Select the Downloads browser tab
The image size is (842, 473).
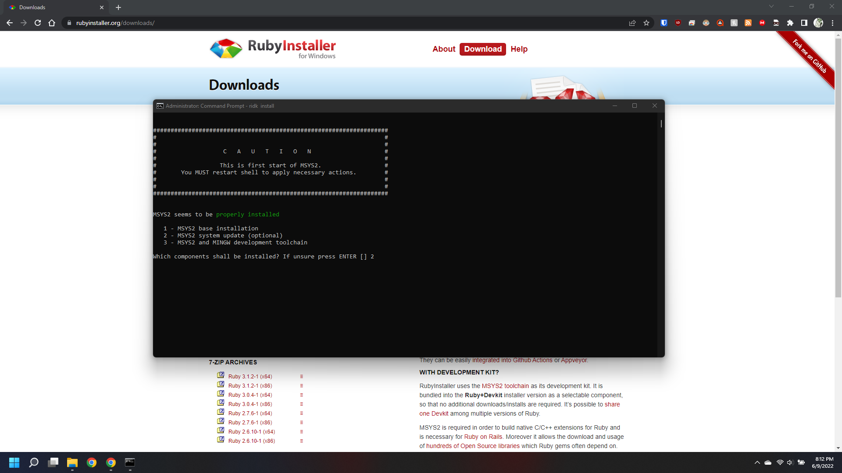click(x=57, y=7)
